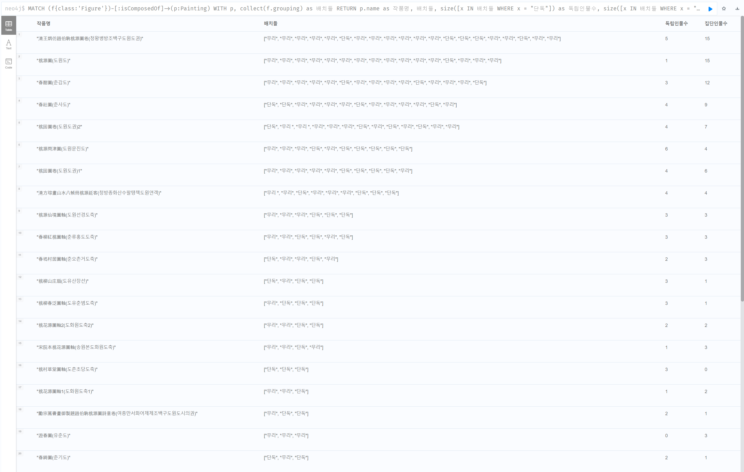Click 桃源問津圖(도원문진도) name cell
Image resolution: width=744 pixels, height=472 pixels.
(63, 149)
